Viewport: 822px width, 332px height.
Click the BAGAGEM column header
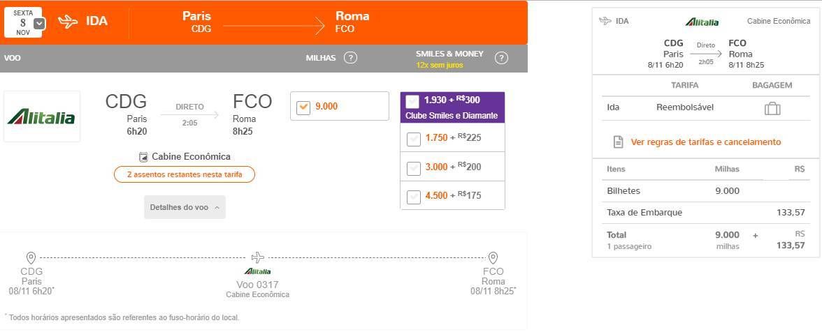pos(772,85)
